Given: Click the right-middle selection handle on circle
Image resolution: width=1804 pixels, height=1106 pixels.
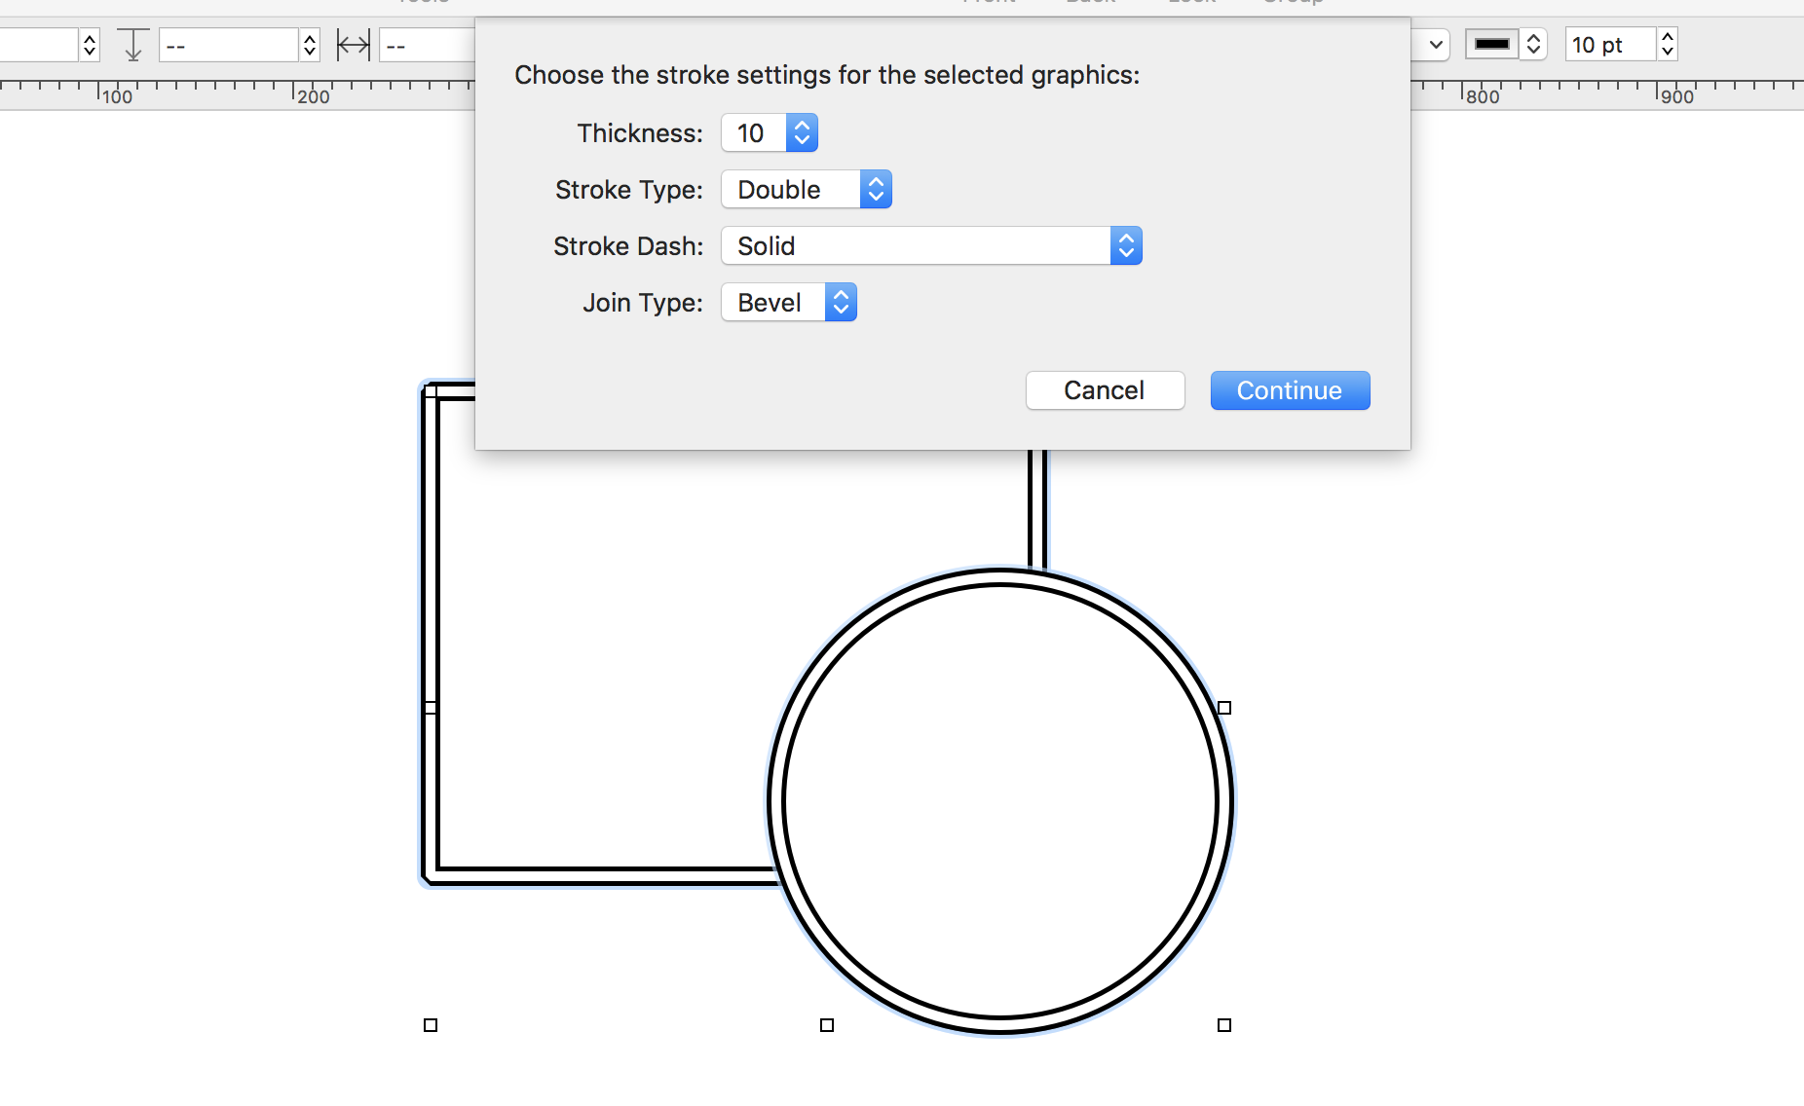Looking at the screenshot, I should 1224,708.
